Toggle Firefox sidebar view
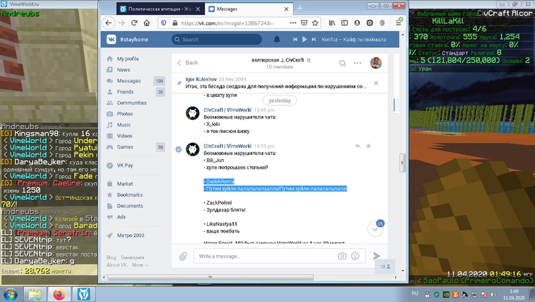Viewport: 535px width, 302px height. pyautogui.click(x=345, y=23)
